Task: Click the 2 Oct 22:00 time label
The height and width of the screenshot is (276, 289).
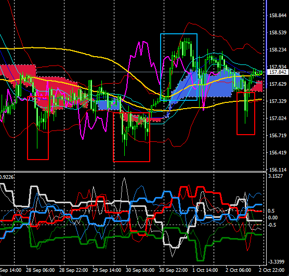Action: (272, 270)
